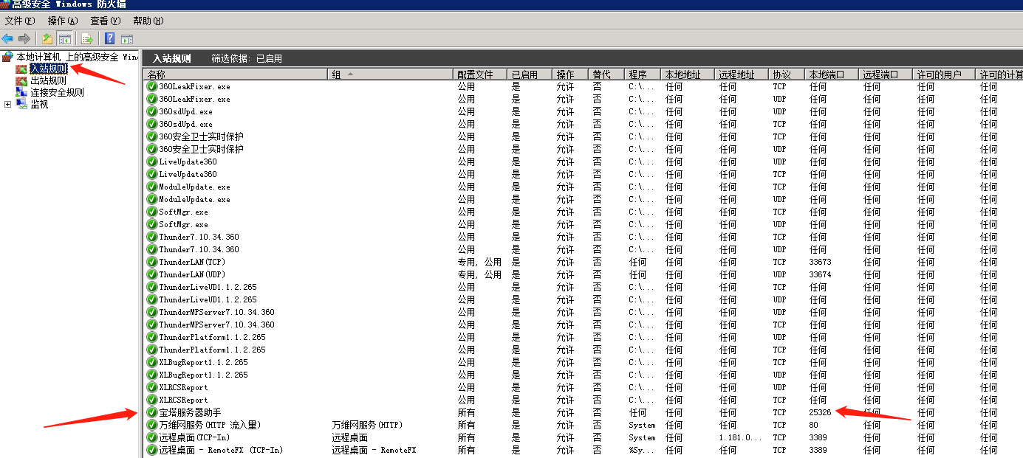Click the 万维网服务 (HTTP) group cell
Image resolution: width=1023 pixels, height=458 pixels.
tap(366, 425)
